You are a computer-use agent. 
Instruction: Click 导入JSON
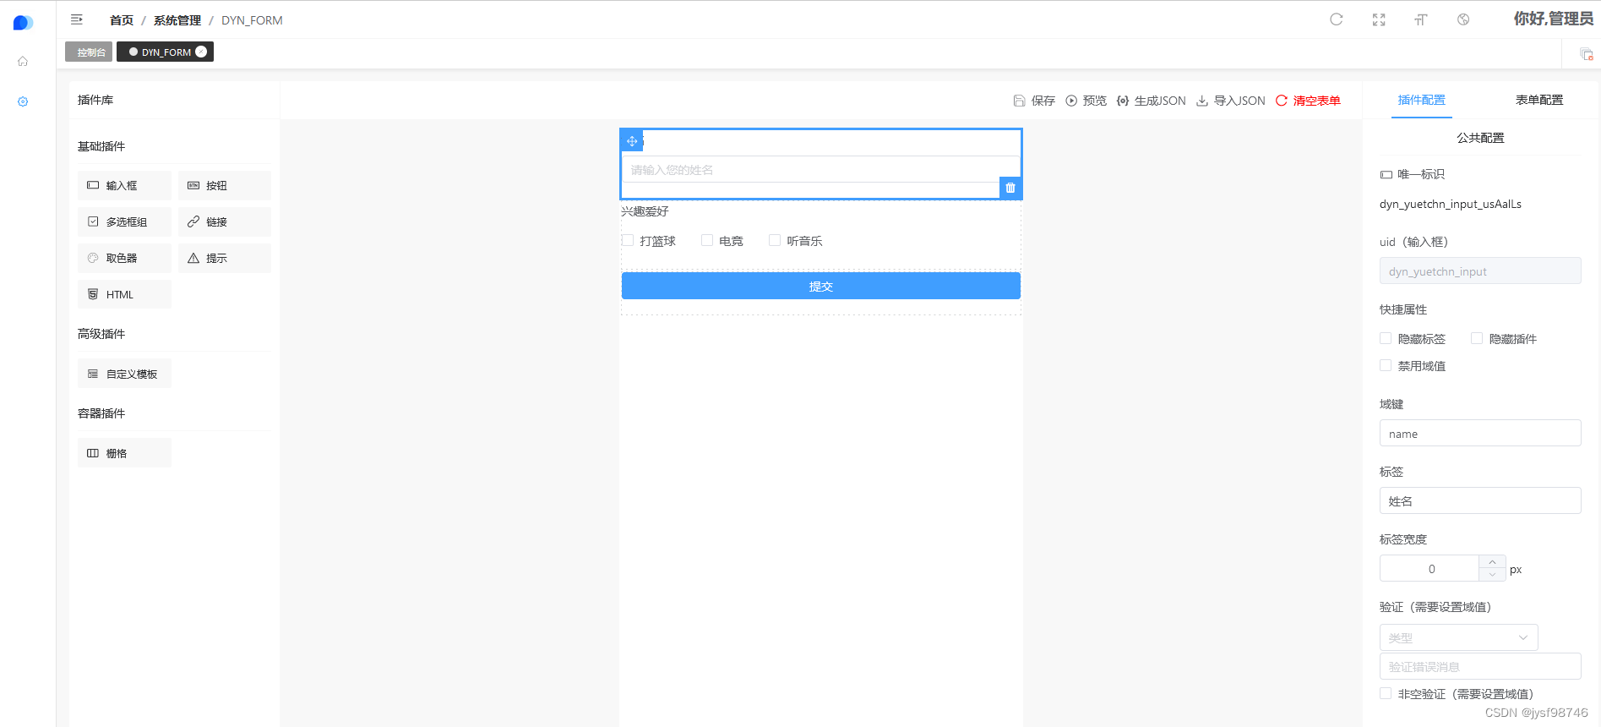pos(1230,101)
